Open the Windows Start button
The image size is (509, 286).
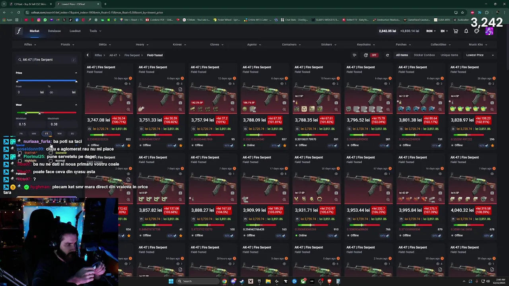(171, 281)
